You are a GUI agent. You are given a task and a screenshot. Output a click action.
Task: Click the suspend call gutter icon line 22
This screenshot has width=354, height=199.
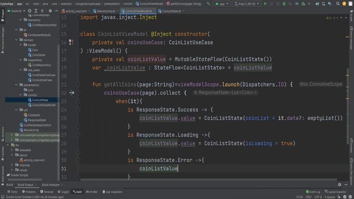[x=71, y=93]
